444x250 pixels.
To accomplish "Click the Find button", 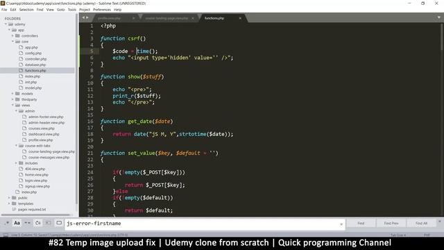I will 361,224.
